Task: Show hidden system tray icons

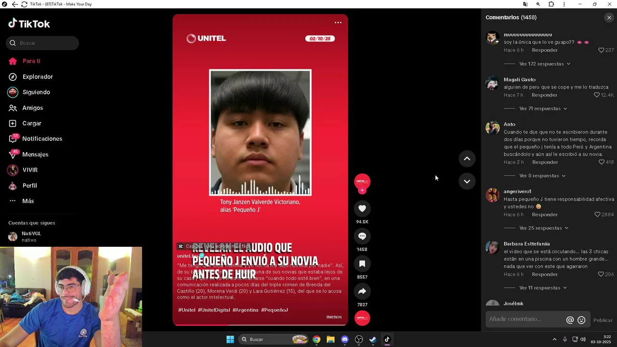Action: tap(554, 339)
